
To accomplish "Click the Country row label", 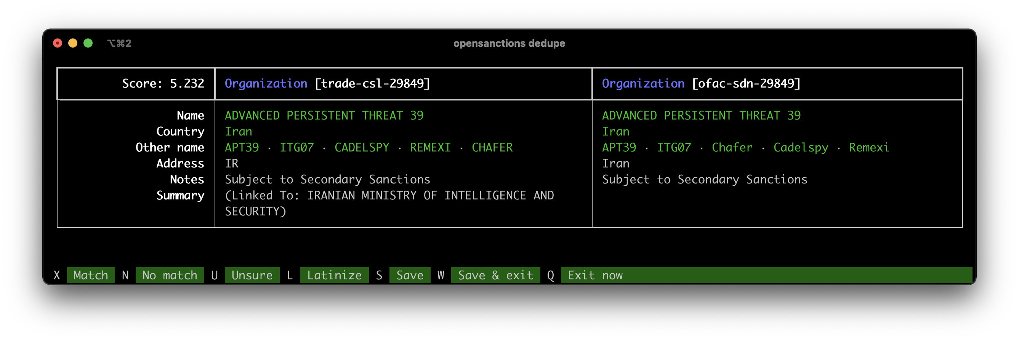I will pyautogui.click(x=180, y=132).
